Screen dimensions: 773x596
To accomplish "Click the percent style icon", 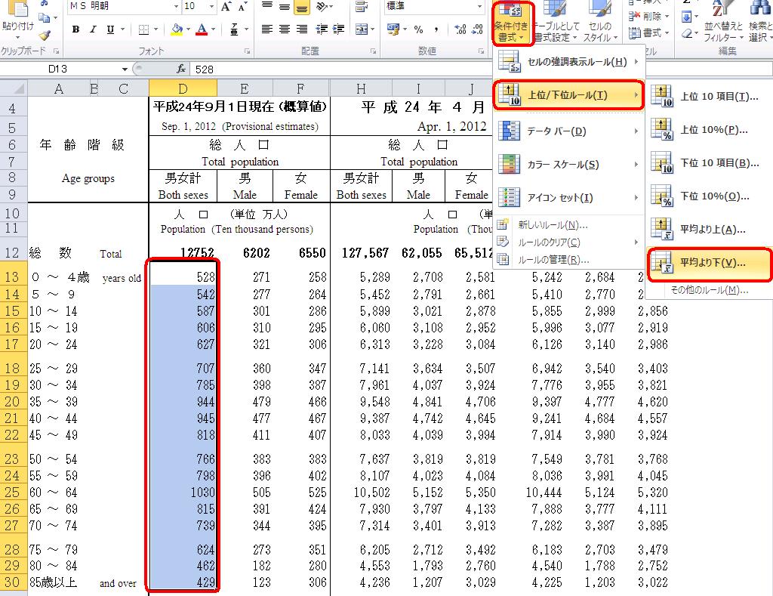I will (x=417, y=29).
